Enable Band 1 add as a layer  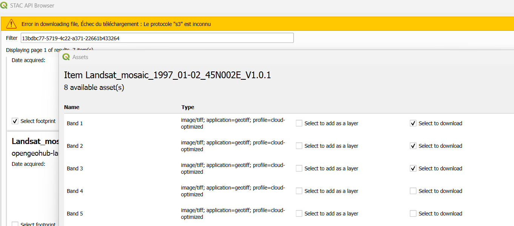click(x=299, y=123)
